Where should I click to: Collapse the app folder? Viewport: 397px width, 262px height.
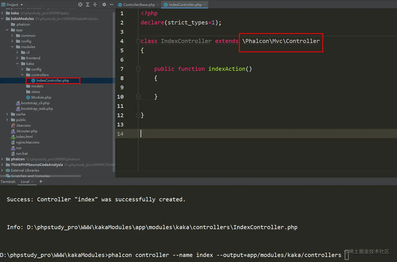coord(7,30)
